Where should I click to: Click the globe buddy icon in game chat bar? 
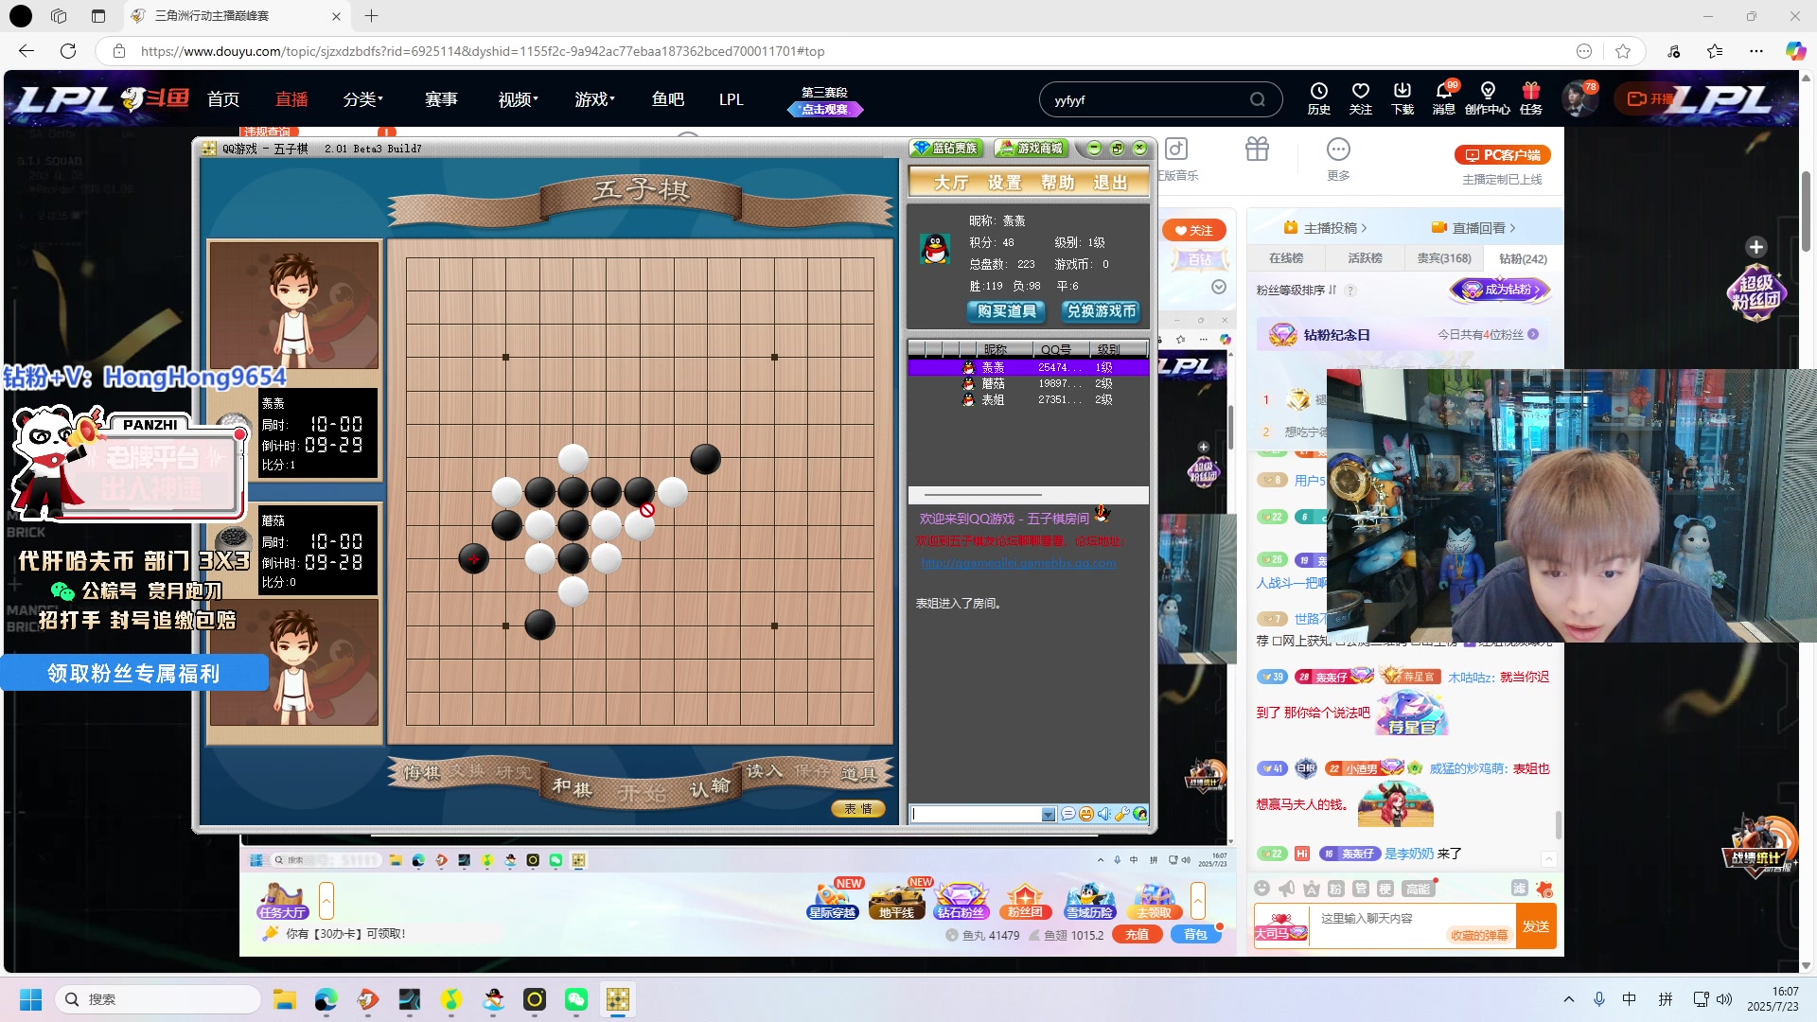(1140, 814)
